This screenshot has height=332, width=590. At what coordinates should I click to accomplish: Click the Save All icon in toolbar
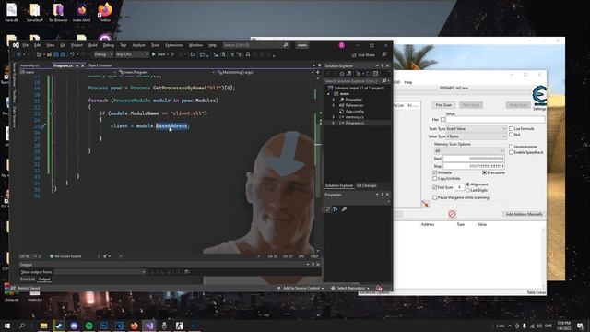pyautogui.click(x=63, y=54)
